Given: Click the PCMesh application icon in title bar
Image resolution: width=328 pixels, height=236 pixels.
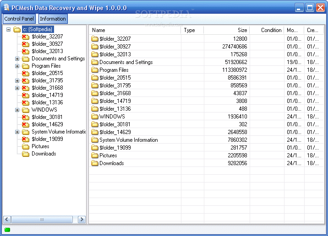Looking at the screenshot, I should (x=6, y=7).
